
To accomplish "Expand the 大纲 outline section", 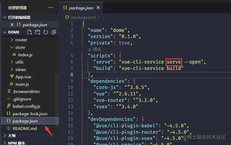I will click(5, 135).
